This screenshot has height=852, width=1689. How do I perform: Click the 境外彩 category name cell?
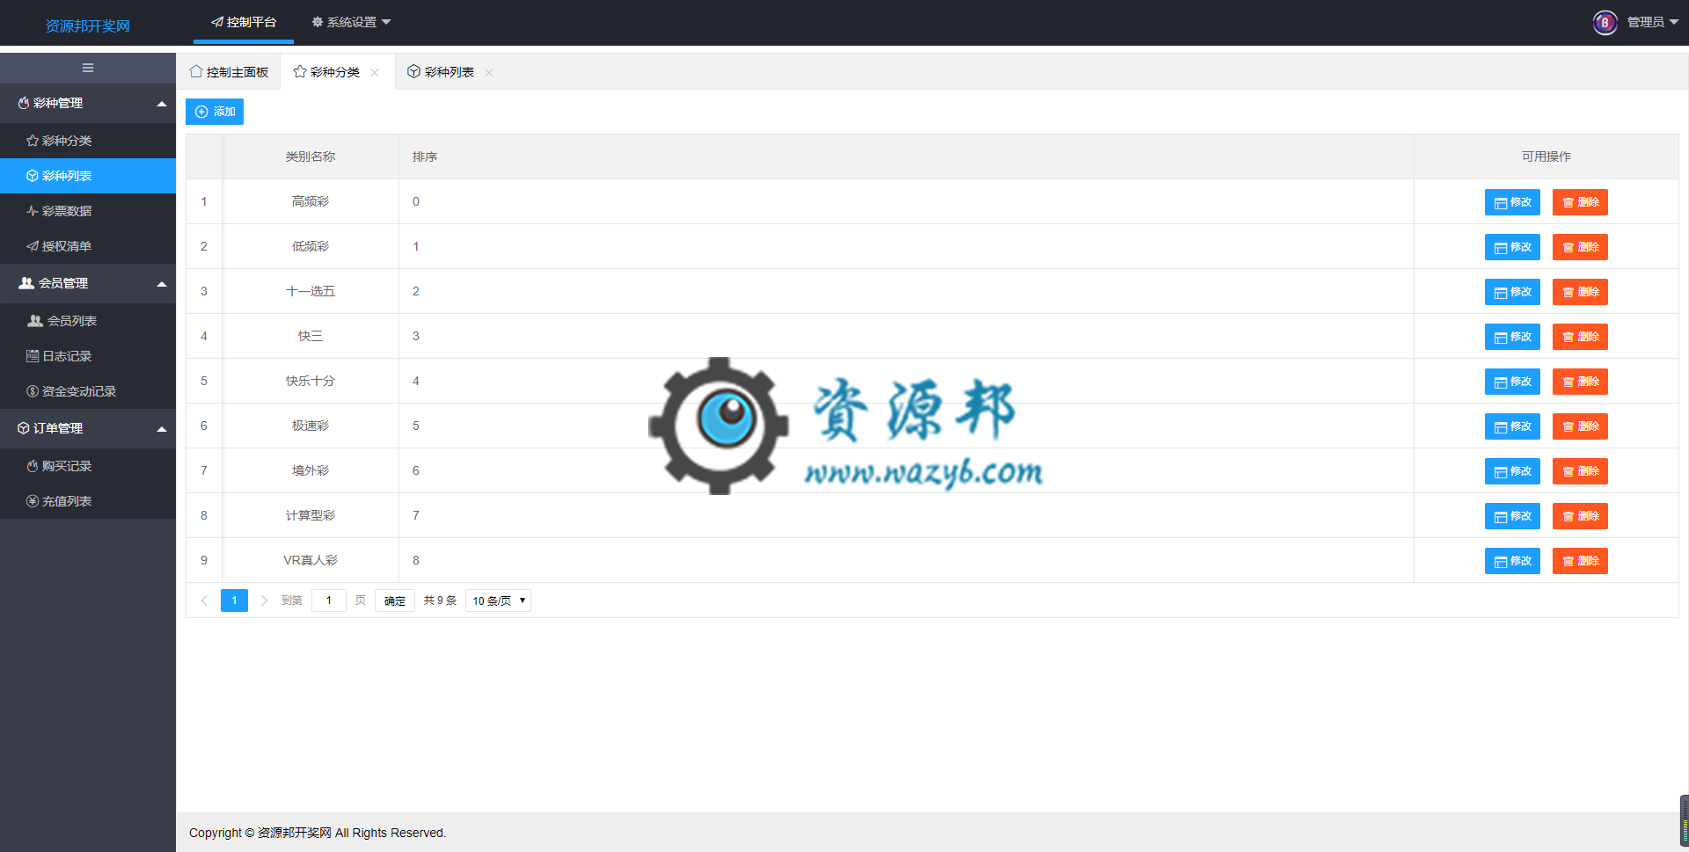[311, 470]
